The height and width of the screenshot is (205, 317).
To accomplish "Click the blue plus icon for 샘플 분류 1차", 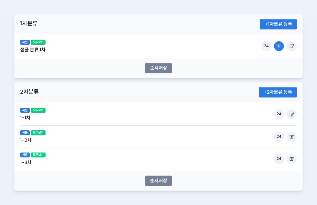I will click(279, 46).
